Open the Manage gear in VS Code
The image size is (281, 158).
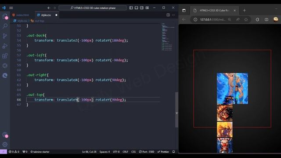[5, 144]
